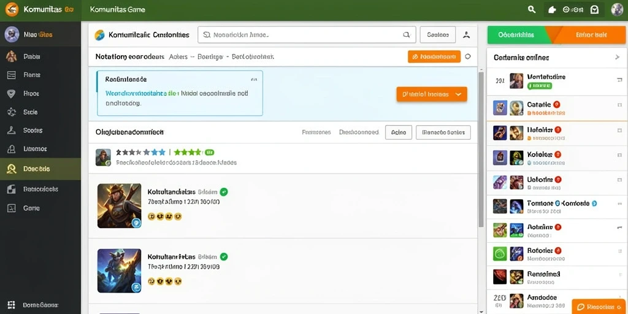Click the list icon for the Rente sidebar item
Image resolution: width=628 pixels, height=314 pixels.
[x=11, y=75]
